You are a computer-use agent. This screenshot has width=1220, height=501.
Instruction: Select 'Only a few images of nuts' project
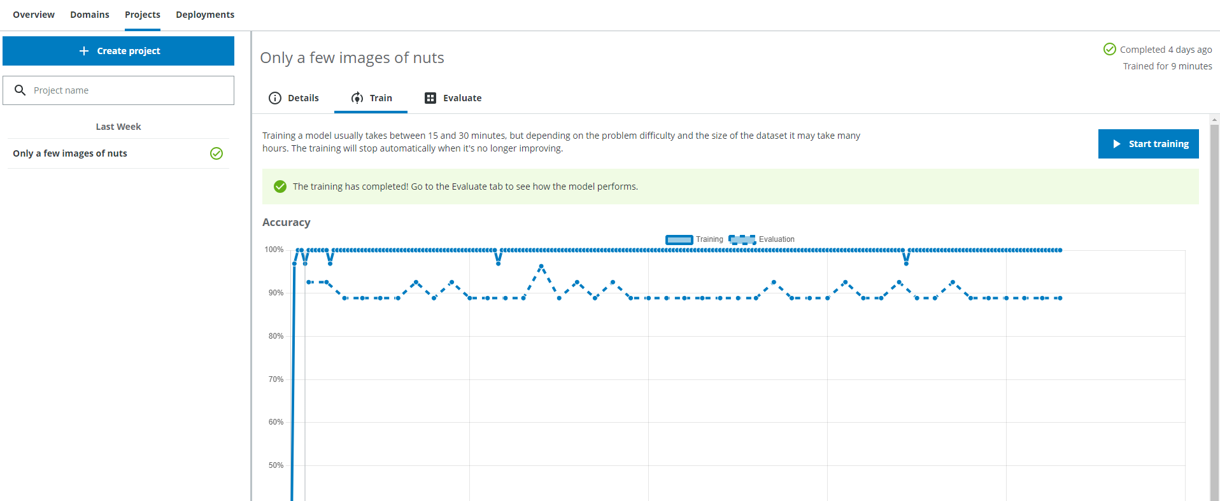point(70,153)
